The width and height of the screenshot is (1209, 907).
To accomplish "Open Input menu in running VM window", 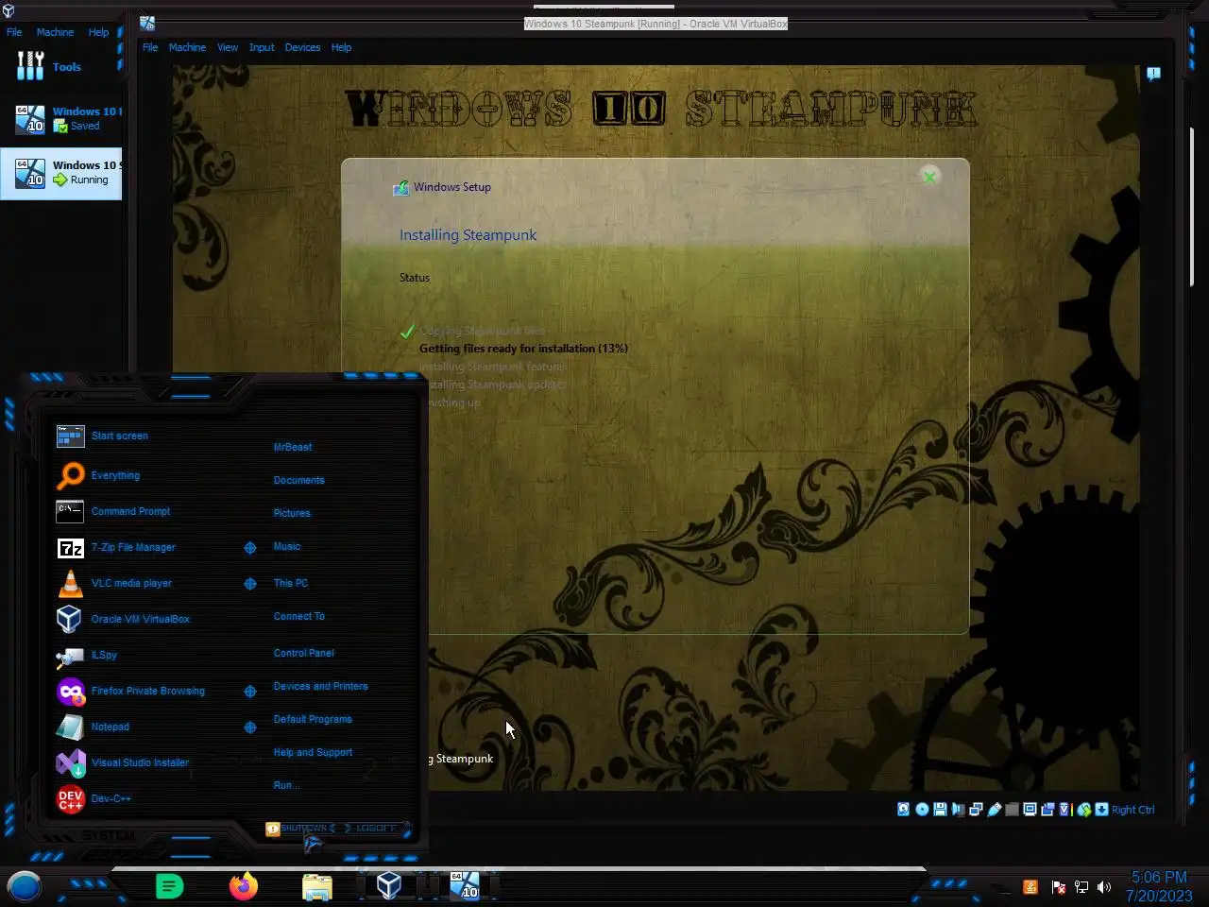I will click(262, 47).
